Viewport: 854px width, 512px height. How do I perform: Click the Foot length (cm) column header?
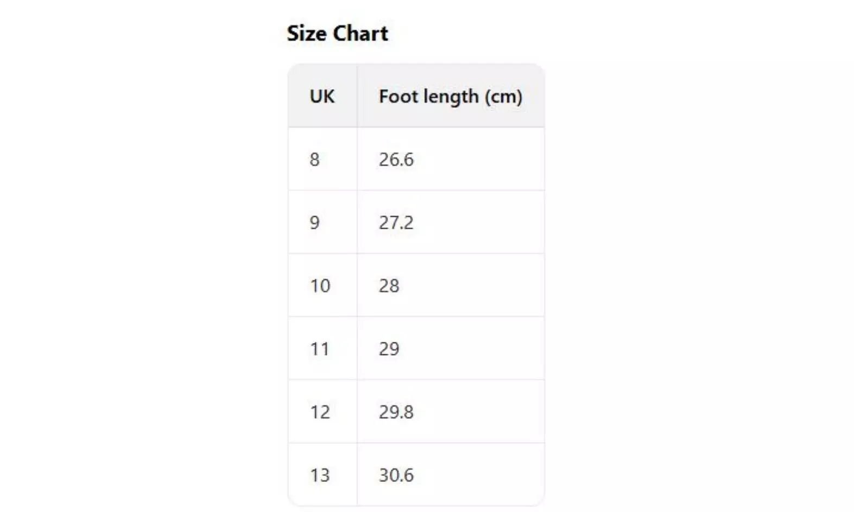[450, 97]
